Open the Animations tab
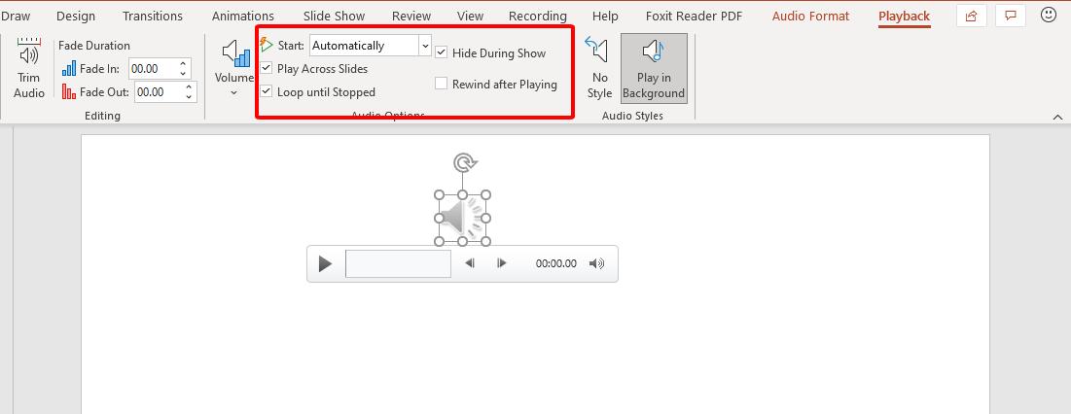This screenshot has height=414, width=1071. click(243, 16)
